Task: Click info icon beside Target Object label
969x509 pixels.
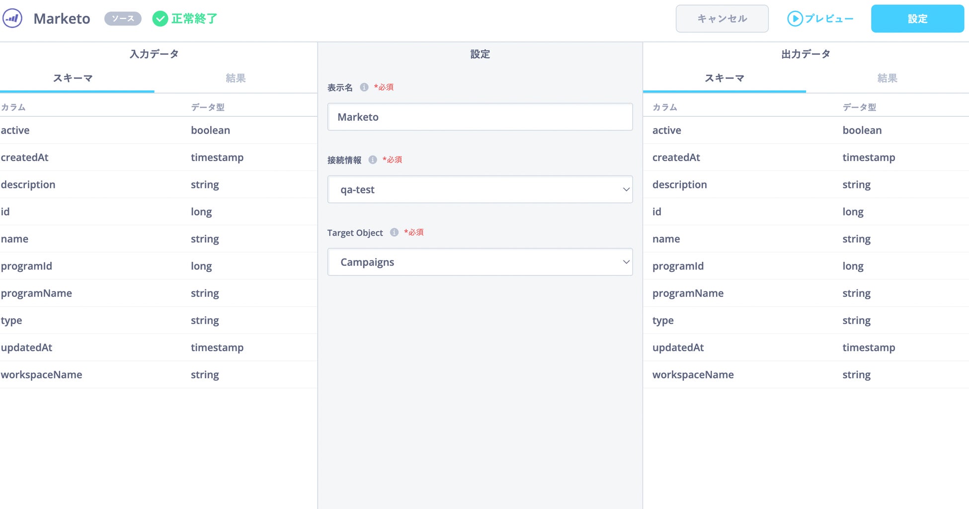Action: (394, 232)
